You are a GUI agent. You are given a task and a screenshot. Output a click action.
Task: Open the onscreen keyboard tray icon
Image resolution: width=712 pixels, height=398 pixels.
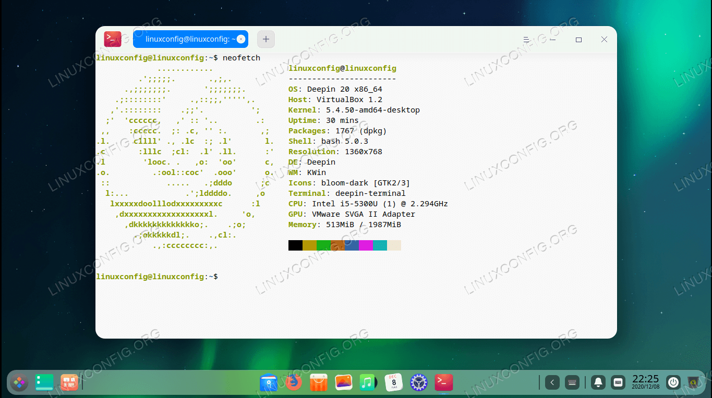click(572, 383)
